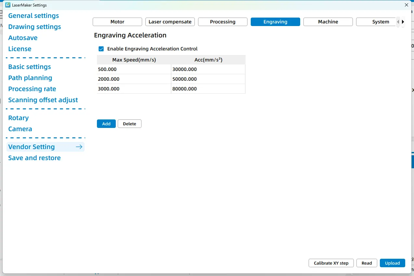Screen dimensions: 414x276
Task: Open Scanning offset adjust section
Action: click(x=43, y=100)
